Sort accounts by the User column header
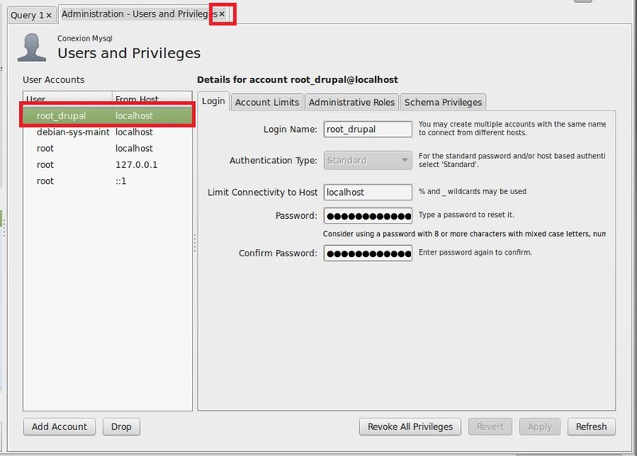The height and width of the screenshot is (456, 637). [68, 99]
